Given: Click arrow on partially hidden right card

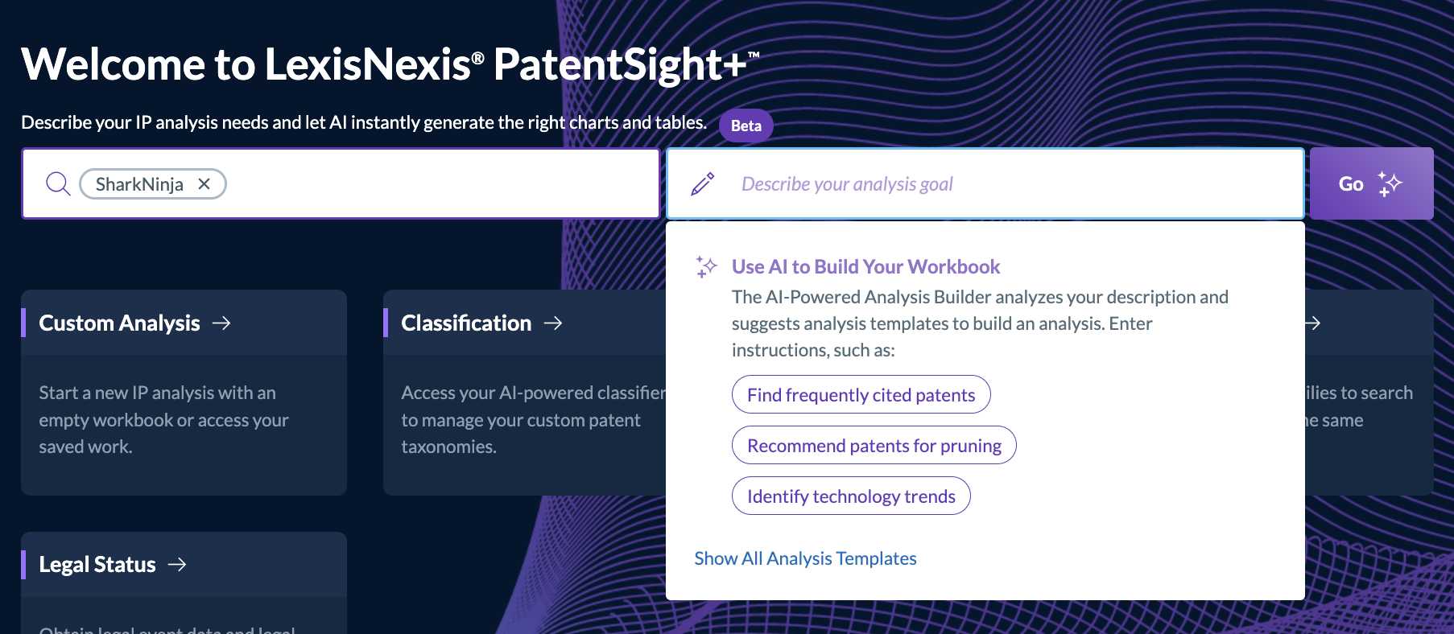Looking at the screenshot, I should pyautogui.click(x=1312, y=323).
